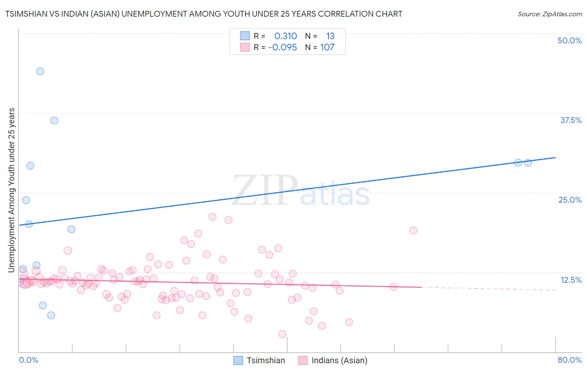Click the correlation value 0.310
This screenshot has height=372, width=587.
click(x=286, y=36)
